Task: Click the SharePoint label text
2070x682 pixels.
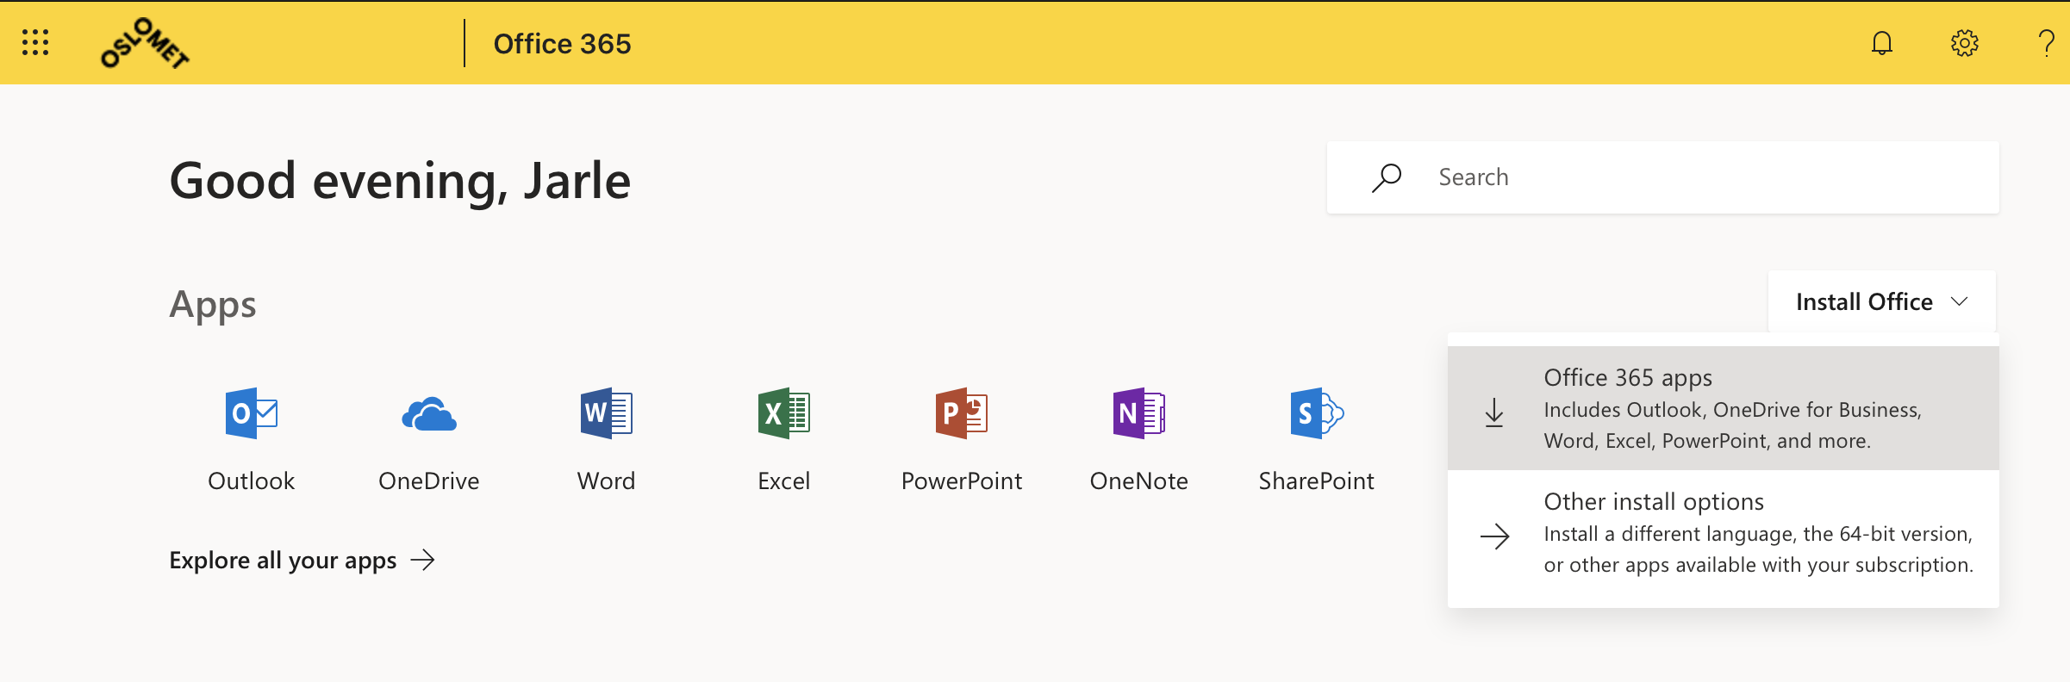Action: 1317,480
